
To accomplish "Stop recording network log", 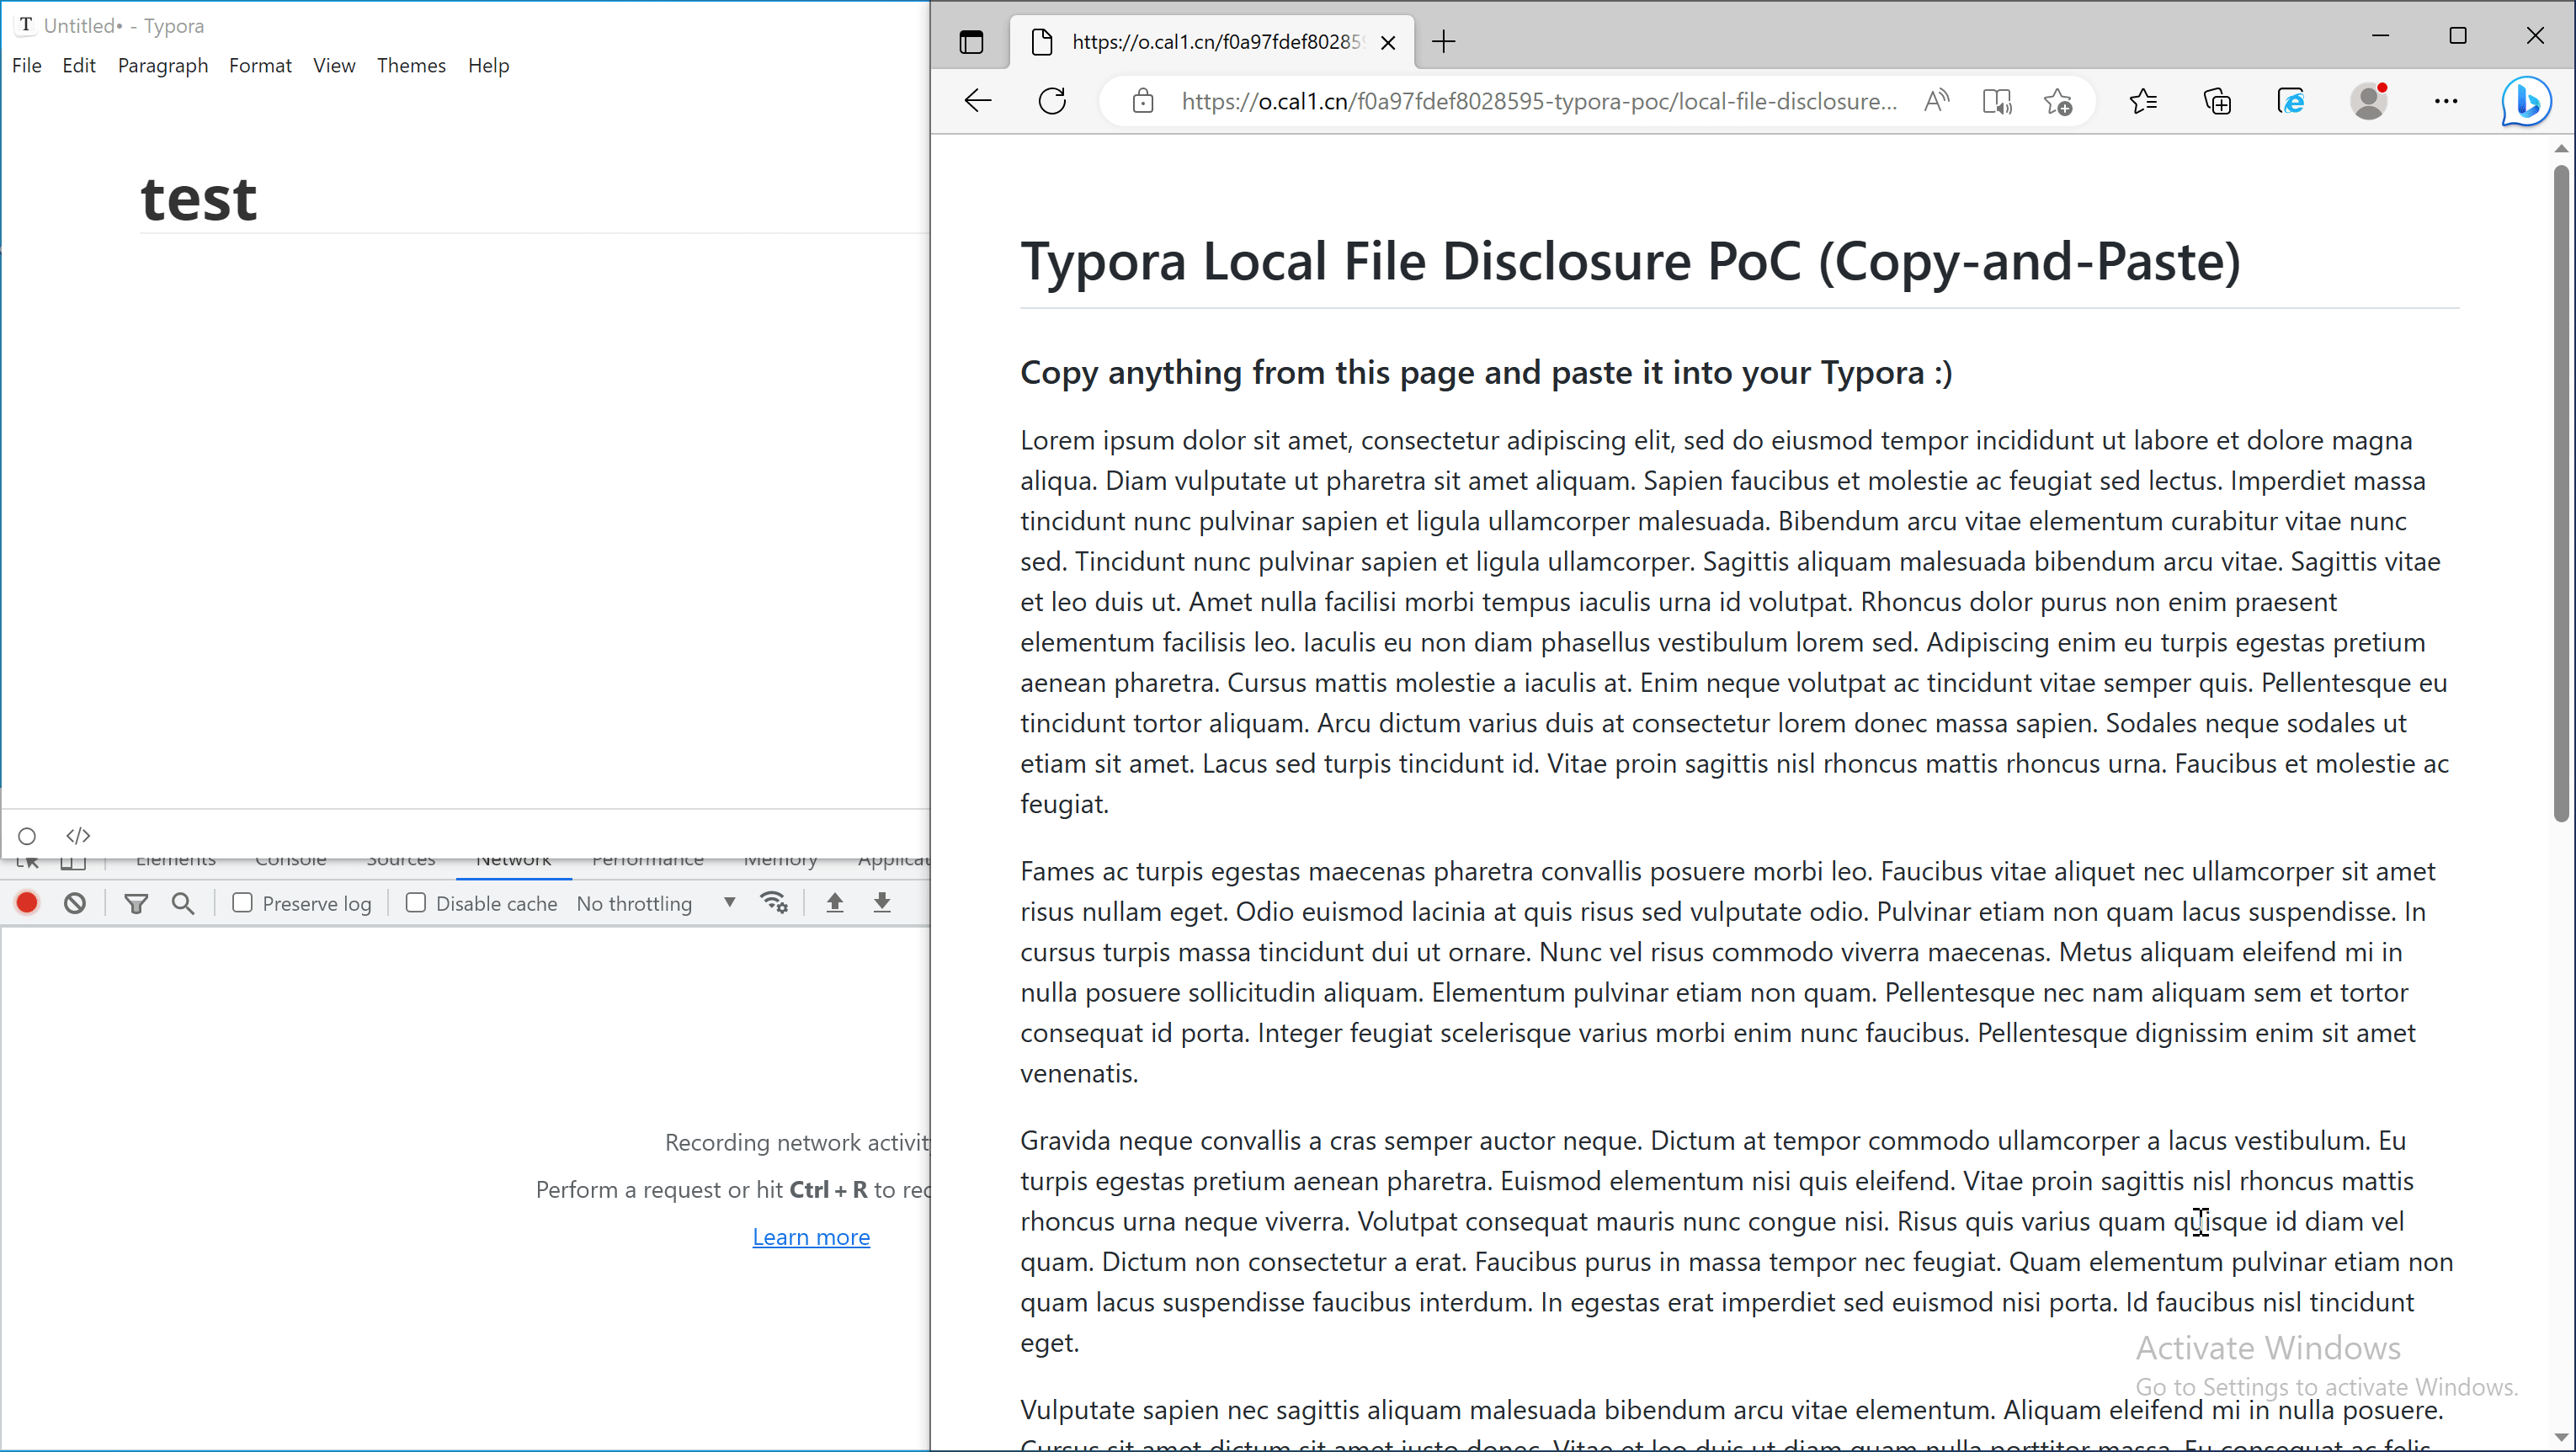I will point(27,903).
